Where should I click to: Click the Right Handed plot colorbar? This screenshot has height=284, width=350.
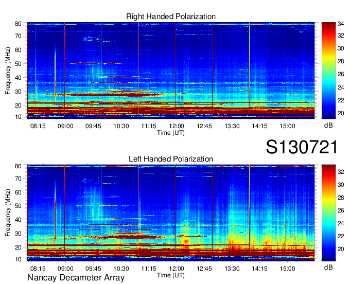tap(328, 70)
